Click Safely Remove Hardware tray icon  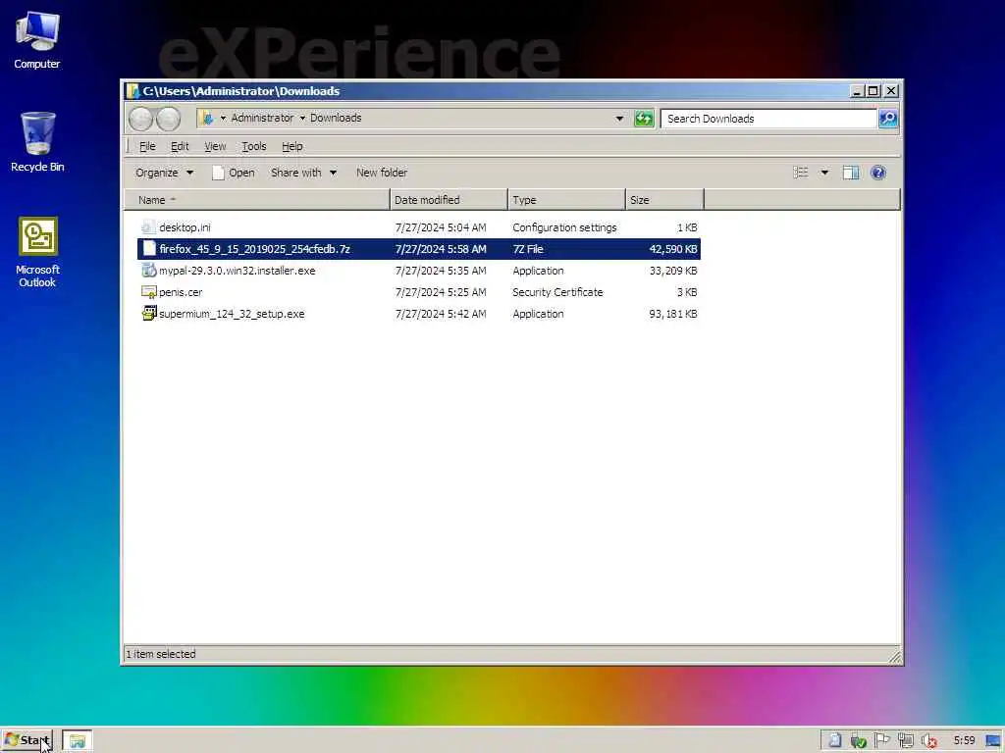[x=858, y=741]
